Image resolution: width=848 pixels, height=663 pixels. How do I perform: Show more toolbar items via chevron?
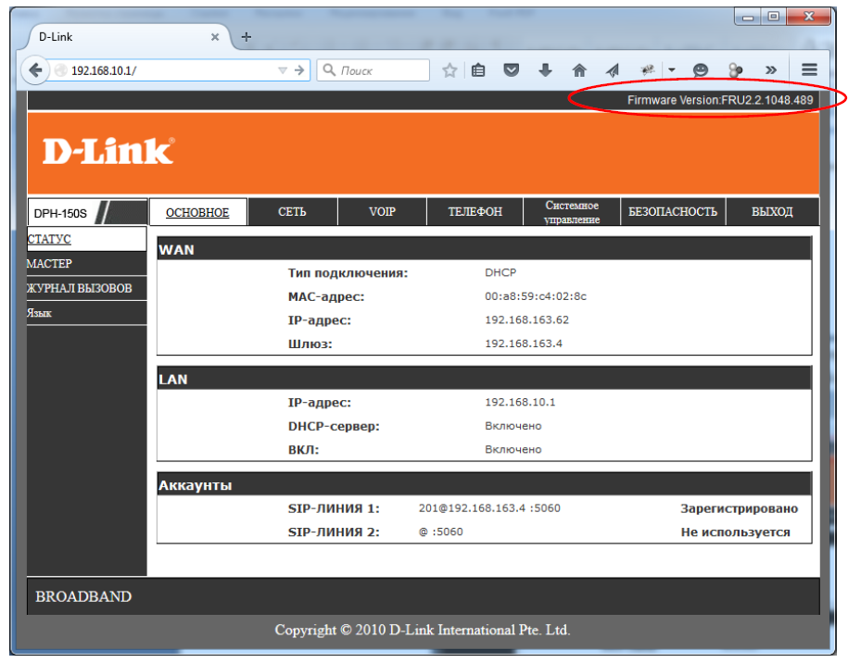[770, 70]
